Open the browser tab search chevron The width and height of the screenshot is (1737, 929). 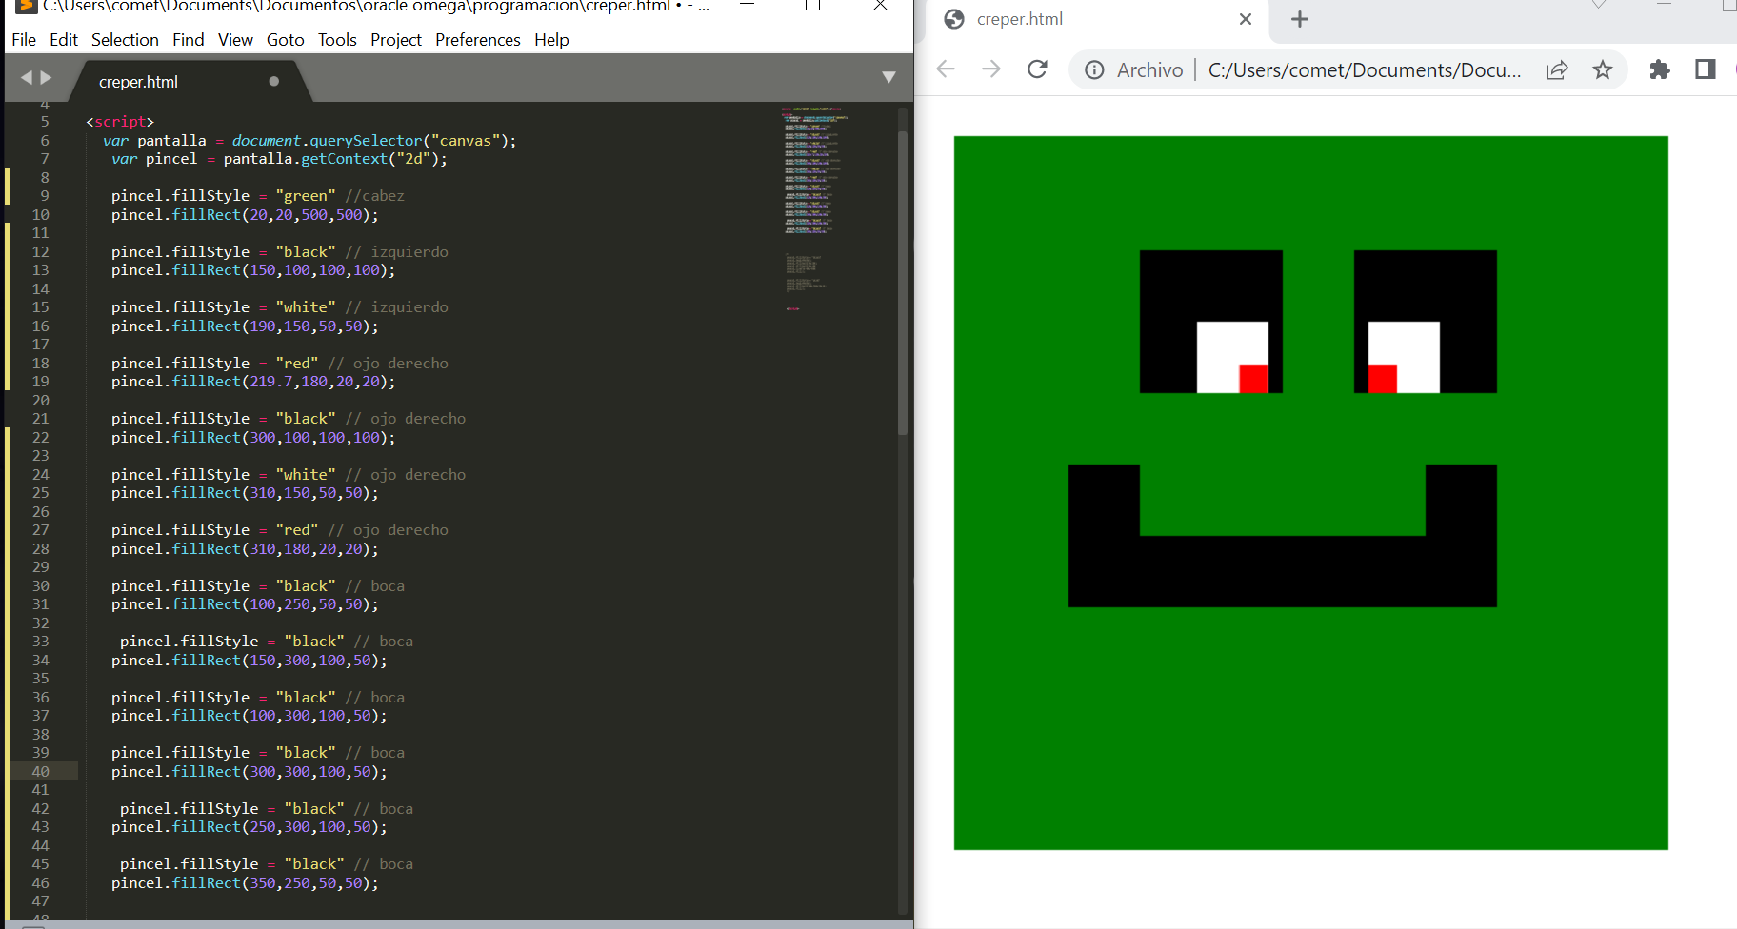1599,5
